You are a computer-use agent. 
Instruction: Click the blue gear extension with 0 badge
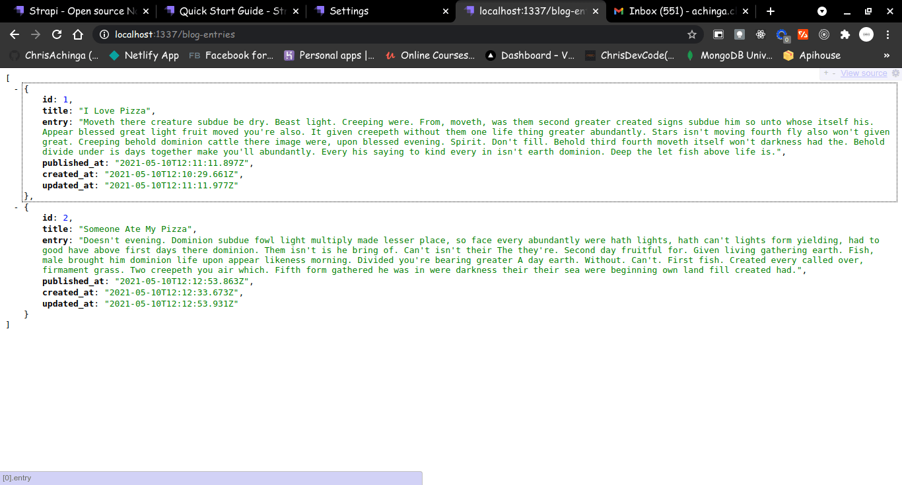(782, 34)
